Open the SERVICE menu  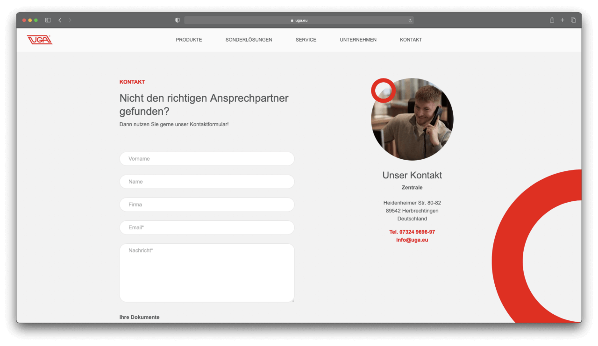pyautogui.click(x=306, y=40)
